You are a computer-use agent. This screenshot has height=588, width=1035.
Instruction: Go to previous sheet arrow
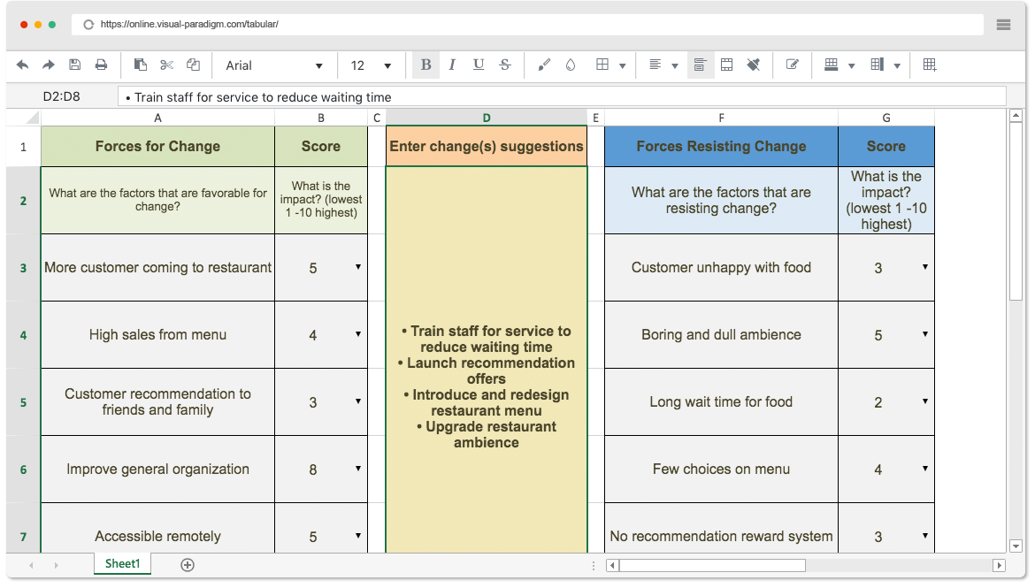pyautogui.click(x=31, y=565)
